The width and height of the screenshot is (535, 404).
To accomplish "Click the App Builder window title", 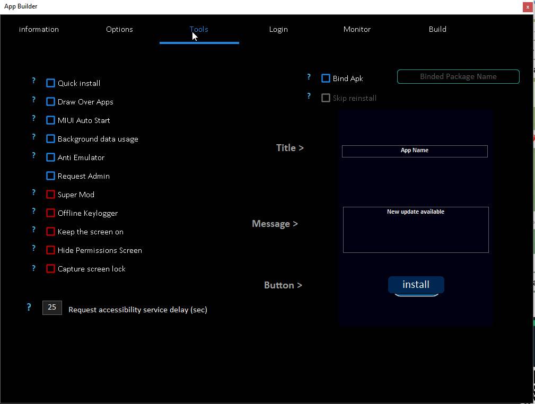I will (x=21, y=6).
